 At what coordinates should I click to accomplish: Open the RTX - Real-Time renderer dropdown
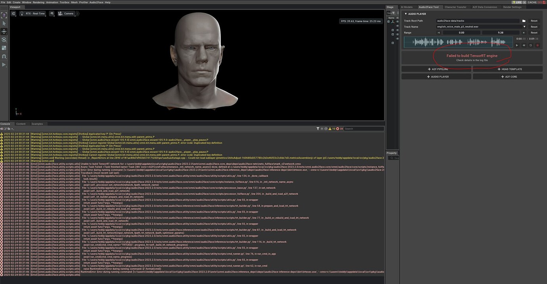coord(33,13)
